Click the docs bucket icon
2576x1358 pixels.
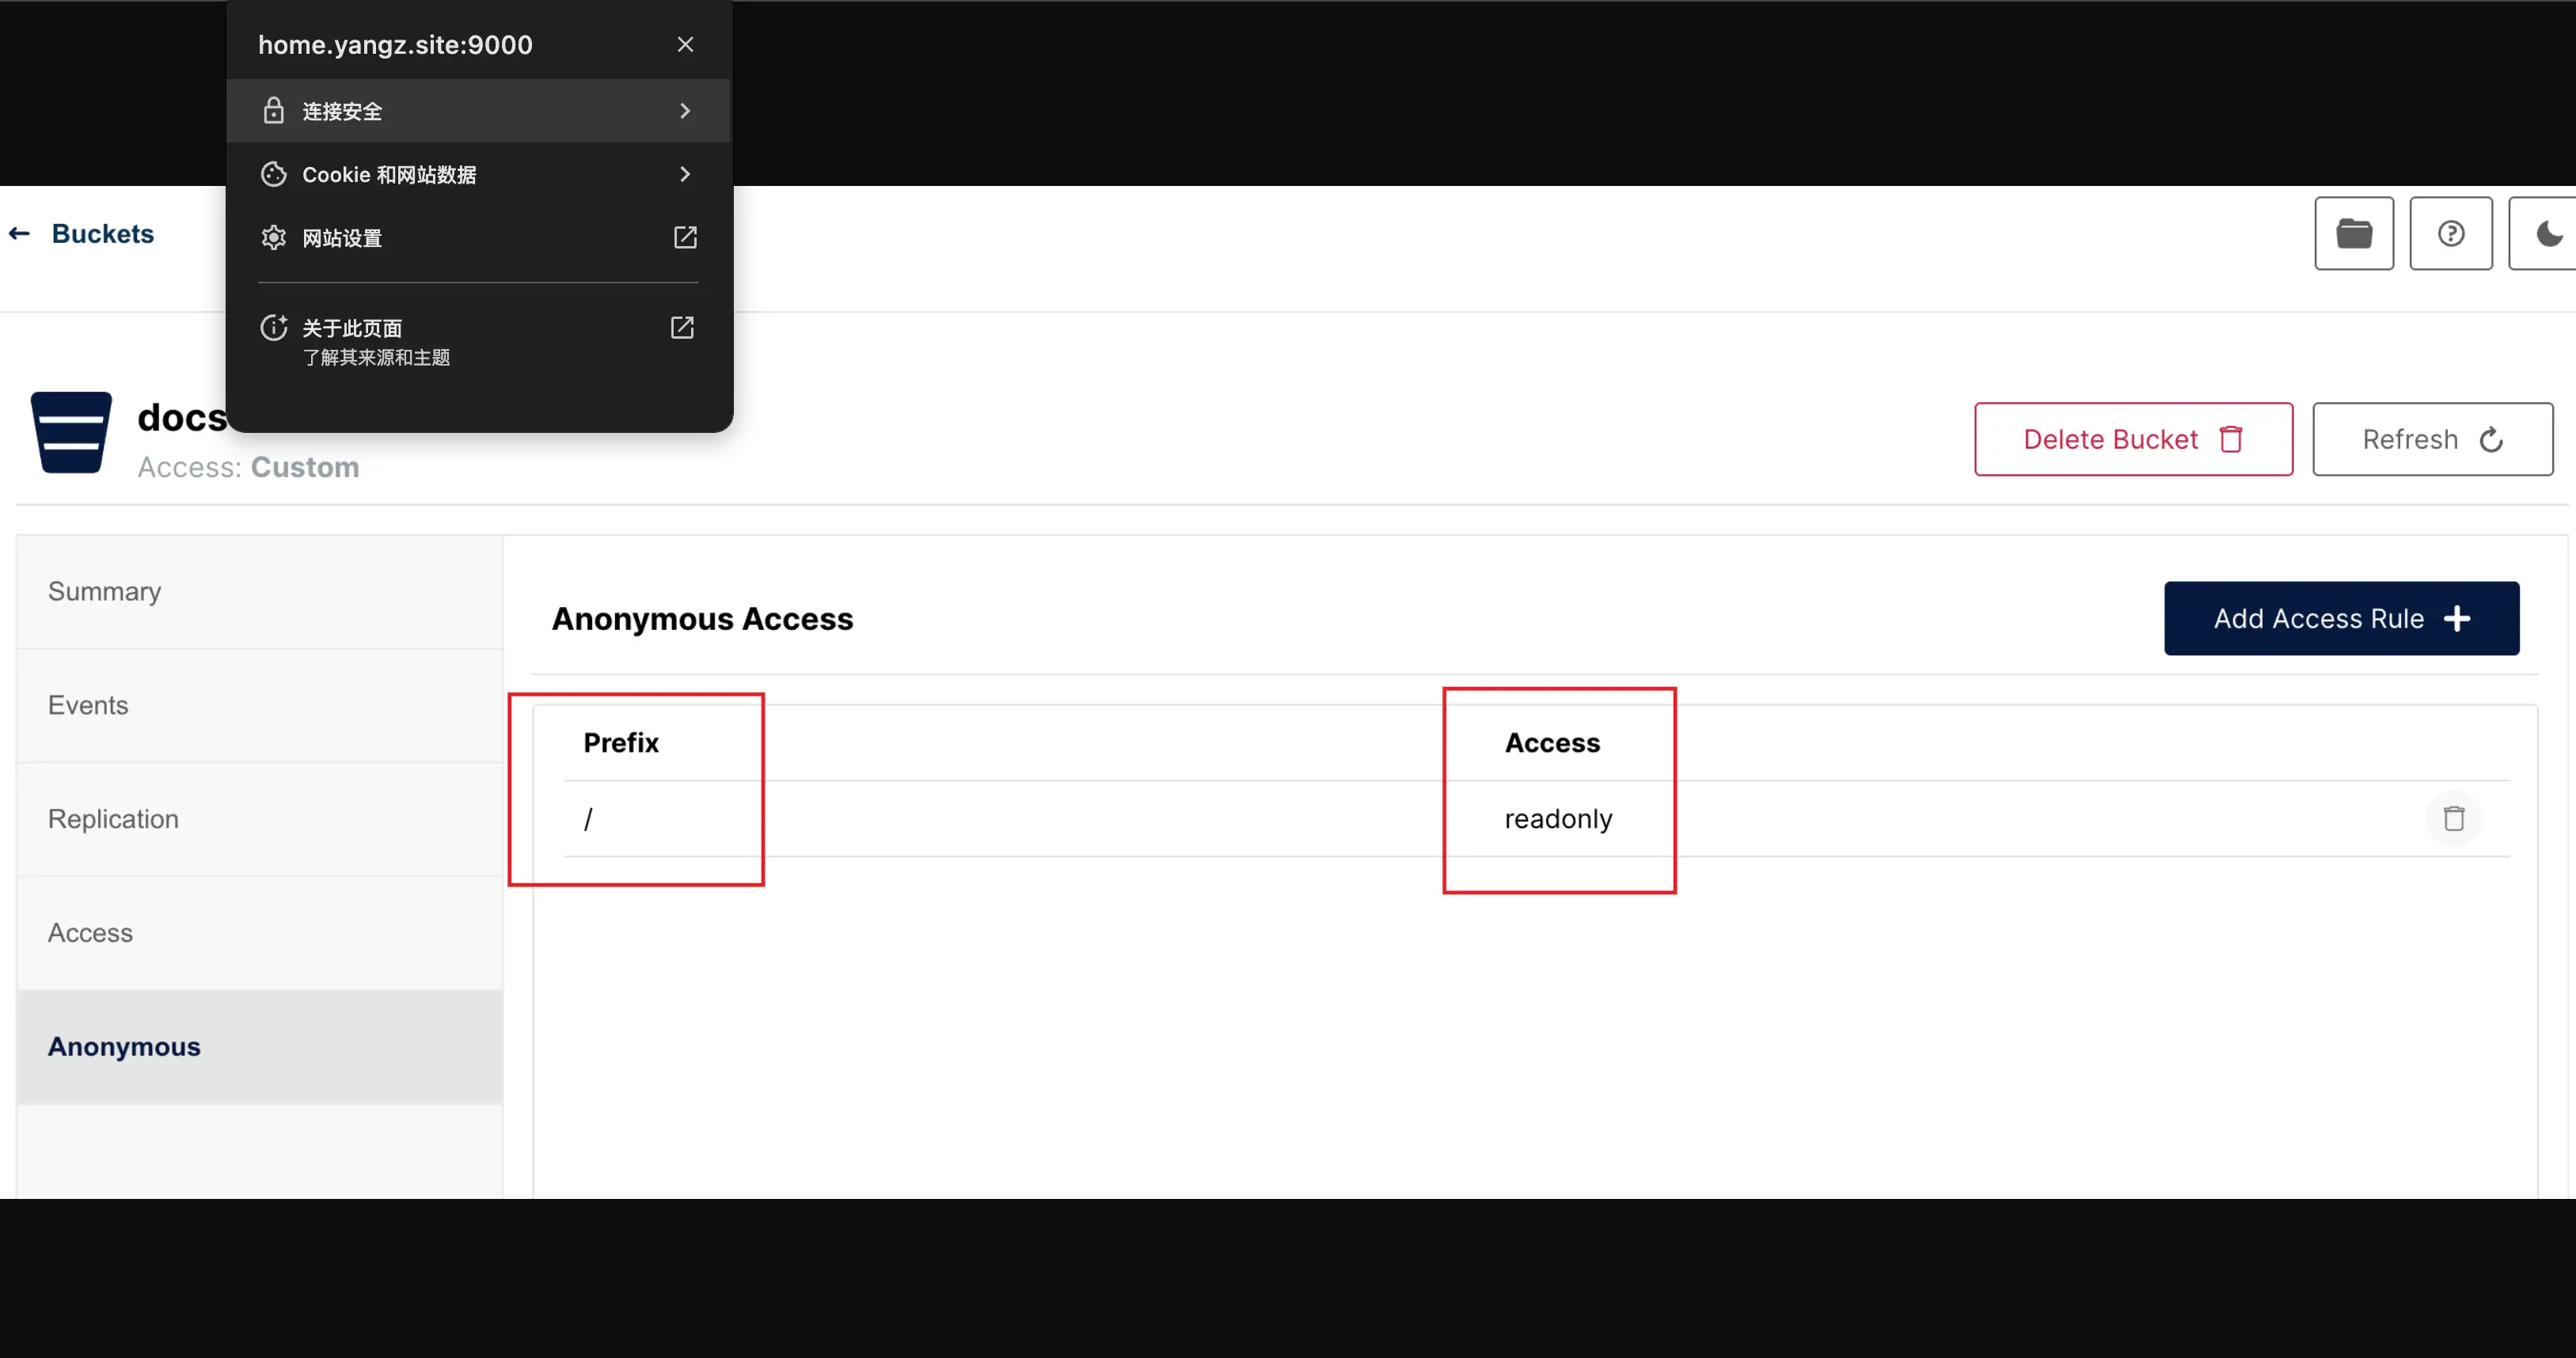pos(71,433)
